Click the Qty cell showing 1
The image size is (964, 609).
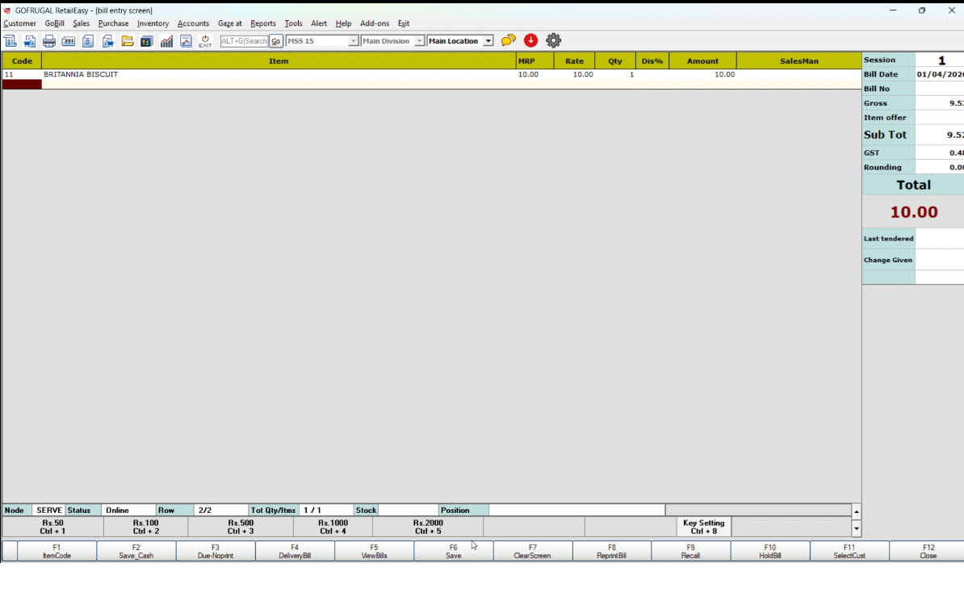[614, 74]
